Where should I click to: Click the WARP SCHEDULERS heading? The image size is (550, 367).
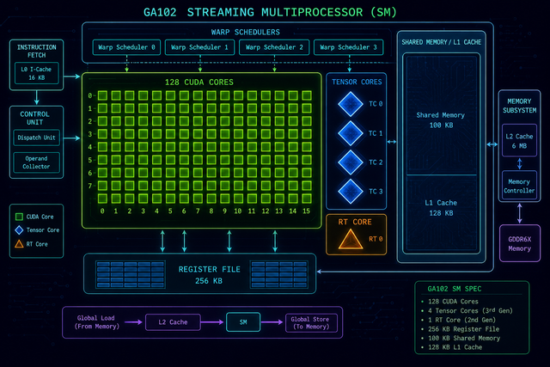click(245, 33)
